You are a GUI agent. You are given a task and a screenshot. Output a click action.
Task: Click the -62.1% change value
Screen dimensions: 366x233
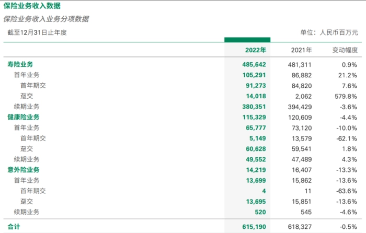click(348, 138)
